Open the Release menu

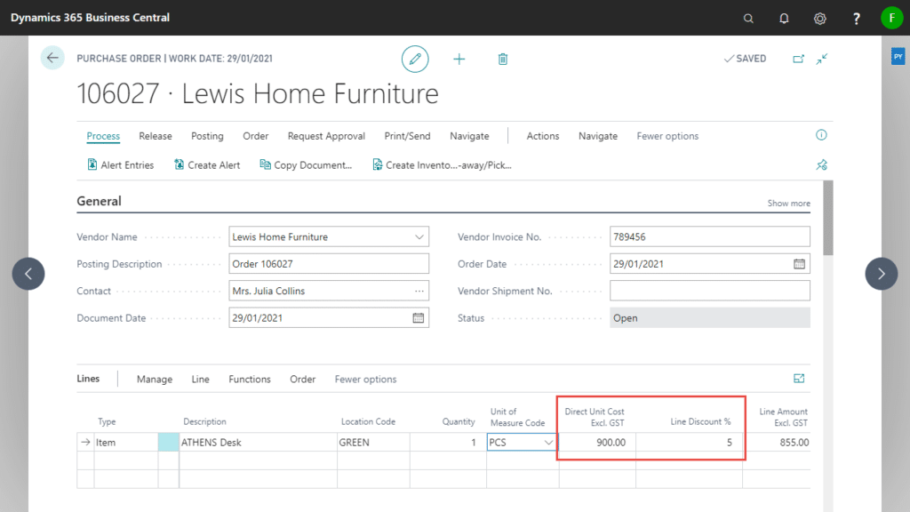(155, 136)
